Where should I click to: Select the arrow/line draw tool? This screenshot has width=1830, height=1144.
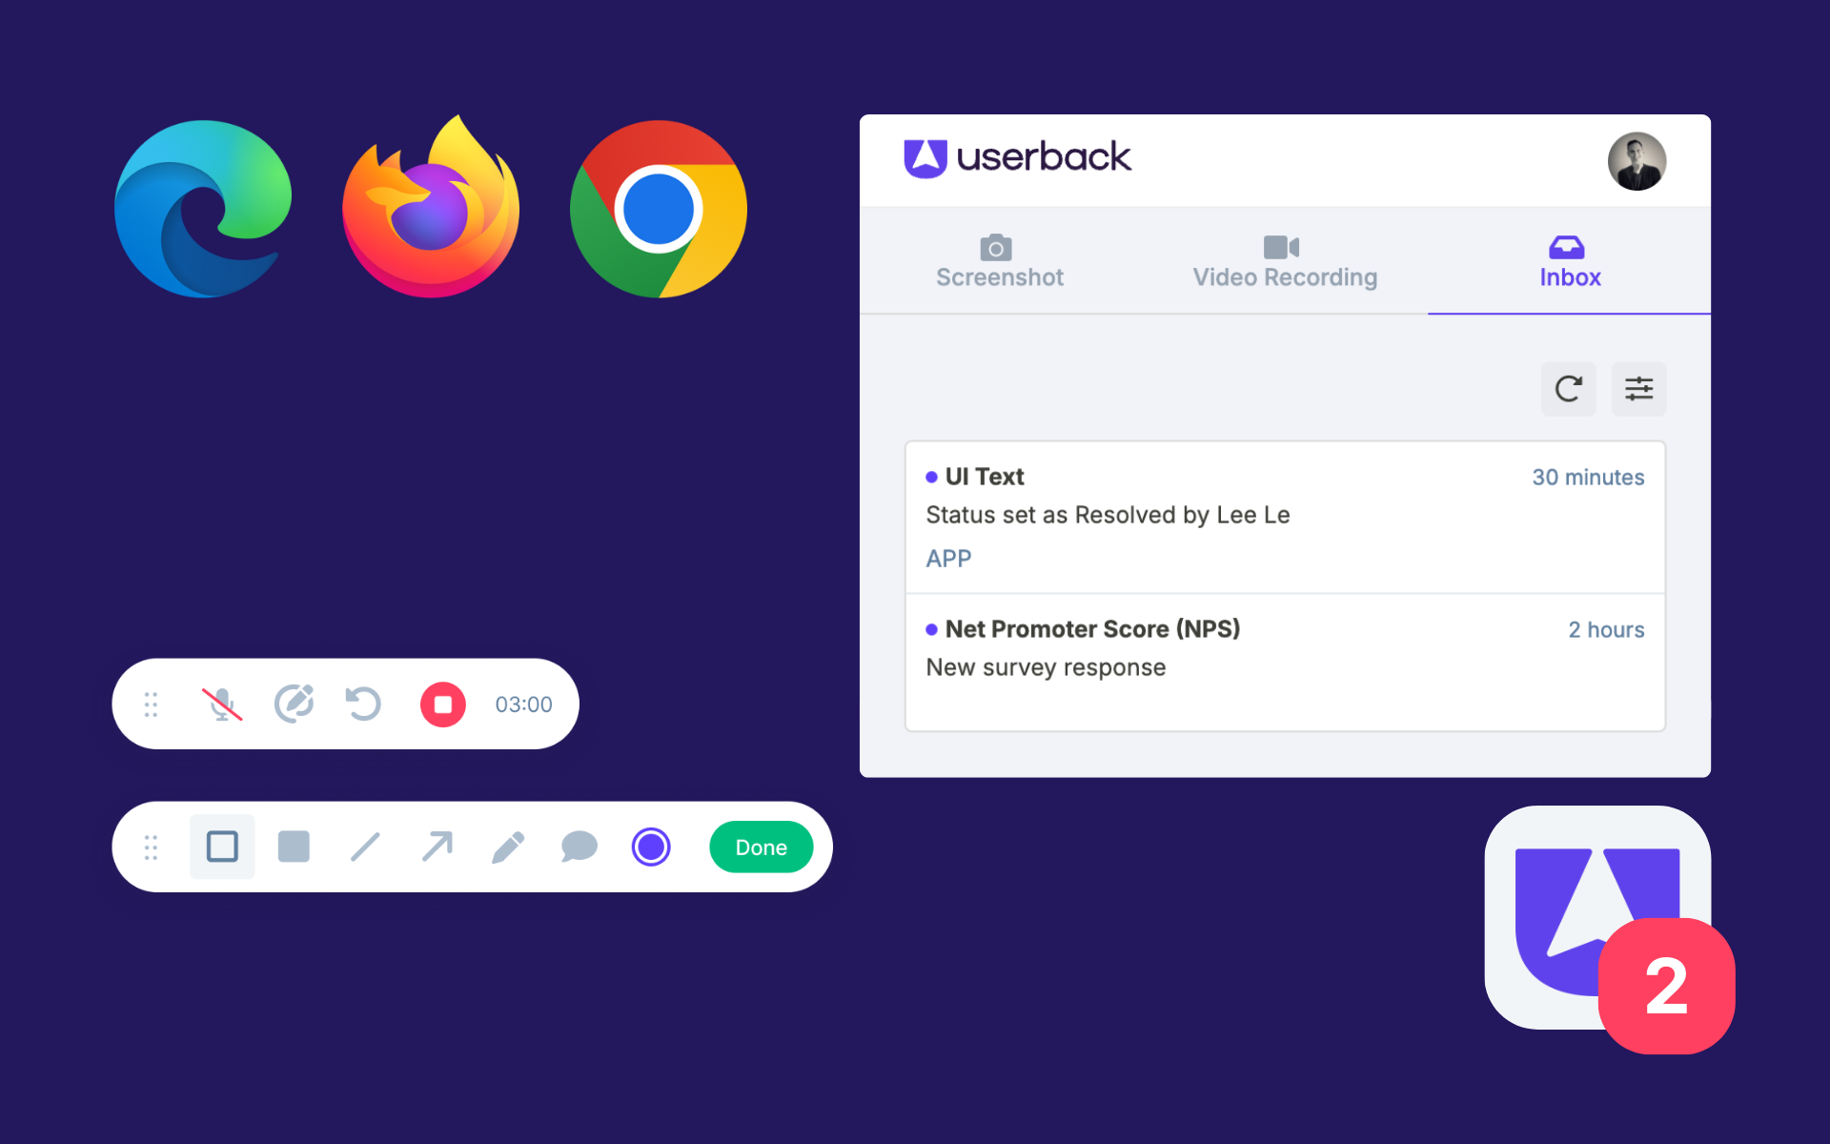click(437, 848)
